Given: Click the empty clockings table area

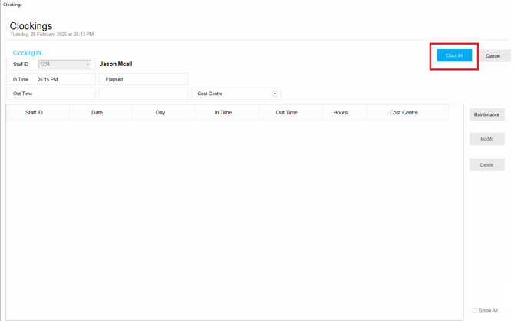Looking at the screenshot, I should point(230,215).
